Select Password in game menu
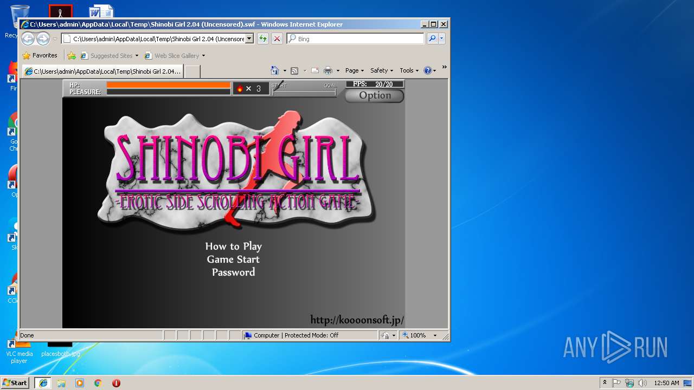 tap(233, 272)
